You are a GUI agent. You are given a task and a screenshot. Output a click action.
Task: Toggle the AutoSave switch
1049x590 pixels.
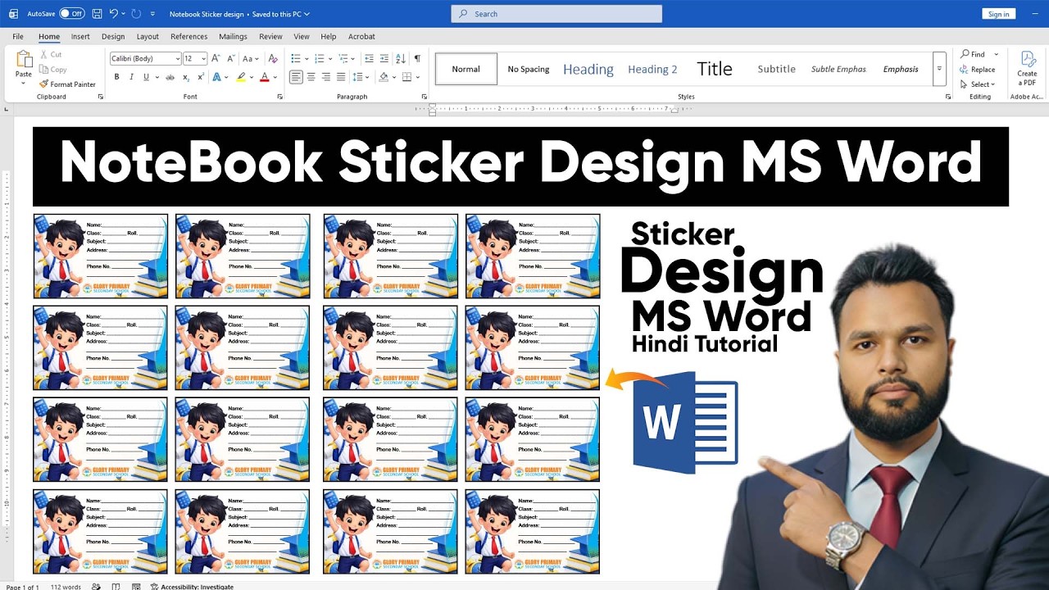coord(72,14)
